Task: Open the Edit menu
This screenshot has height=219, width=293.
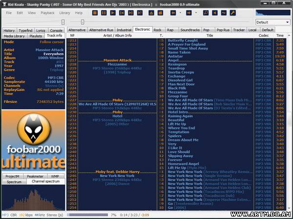Action: tap(20, 13)
